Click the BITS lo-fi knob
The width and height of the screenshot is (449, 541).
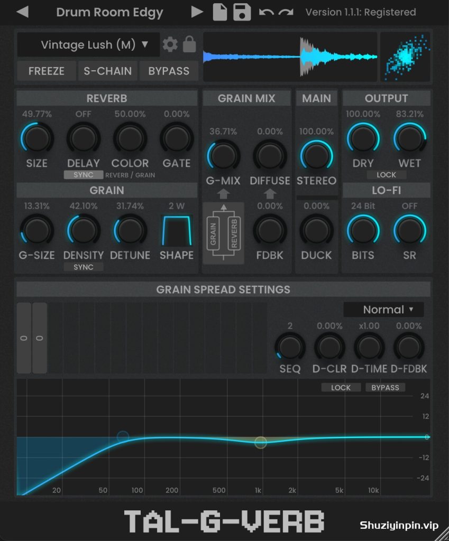click(x=363, y=230)
